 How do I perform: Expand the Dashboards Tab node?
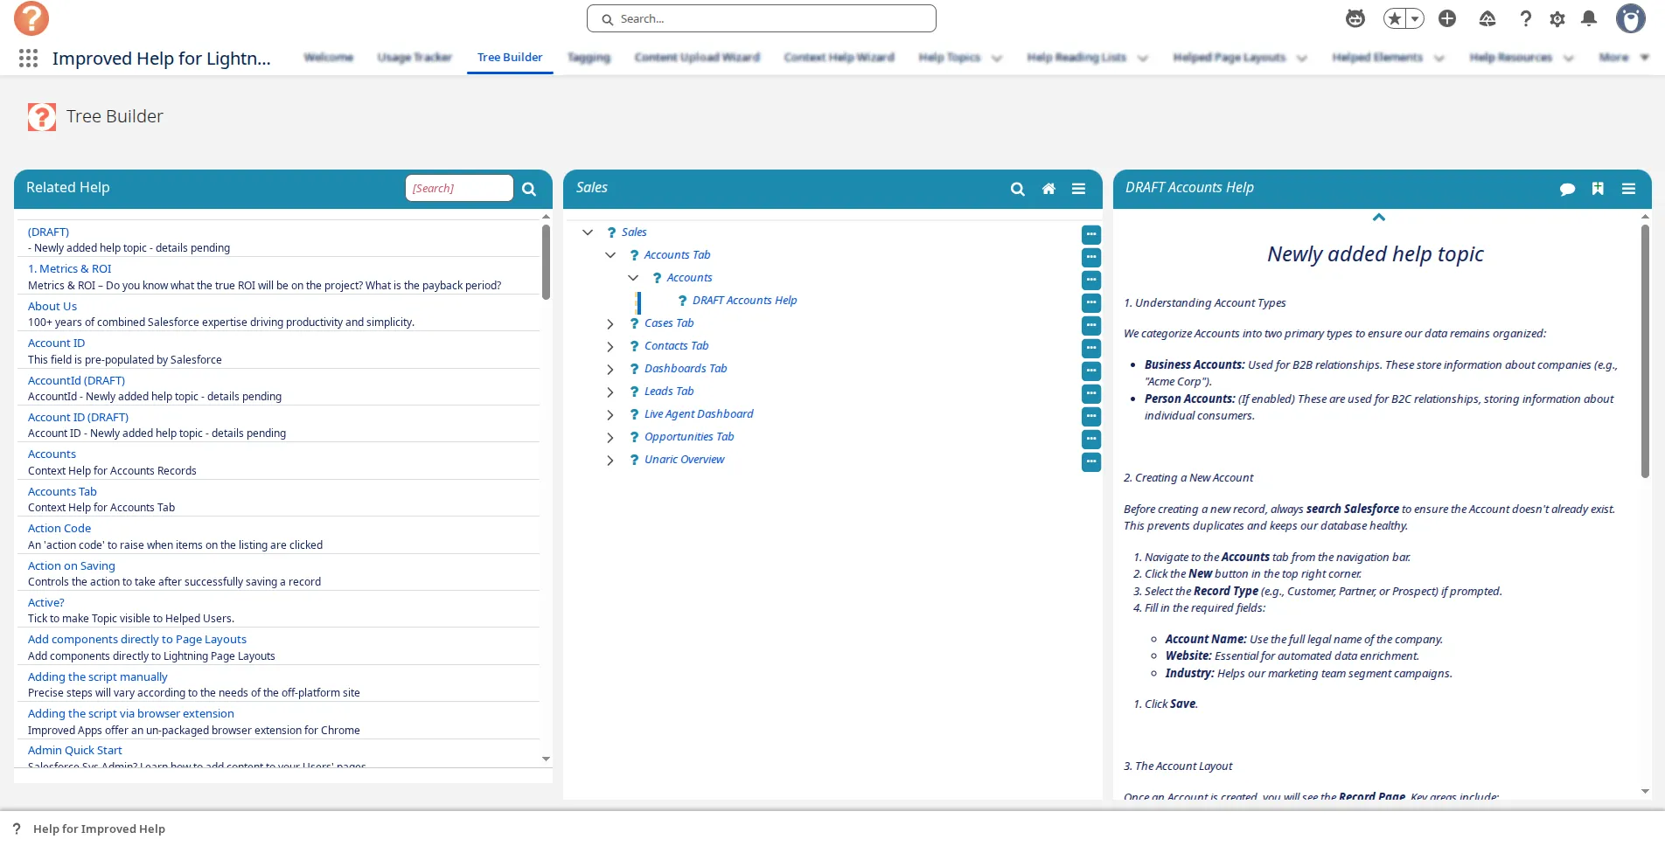(610, 370)
